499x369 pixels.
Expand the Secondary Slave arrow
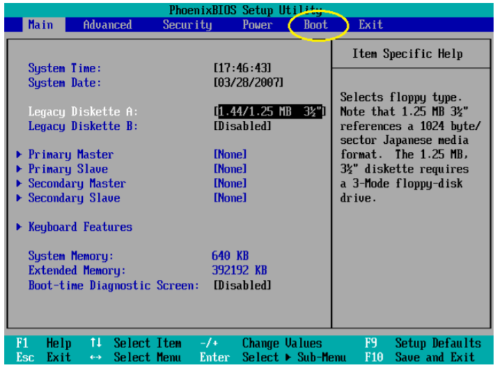(19, 198)
